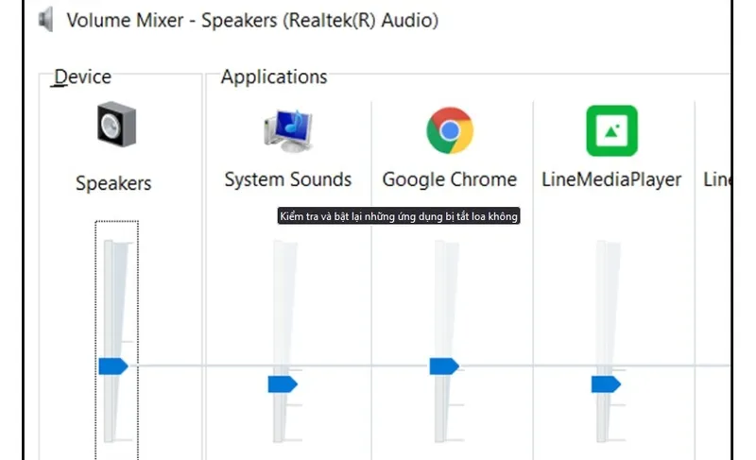Click top of Speakers volume track

113,246
